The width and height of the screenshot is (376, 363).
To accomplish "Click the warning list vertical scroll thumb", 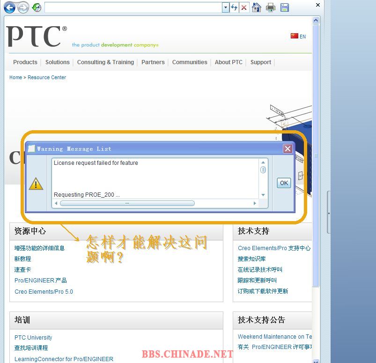I will tap(263, 170).
